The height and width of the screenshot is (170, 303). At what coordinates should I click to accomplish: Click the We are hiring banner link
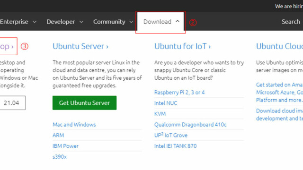click(x=289, y=6)
